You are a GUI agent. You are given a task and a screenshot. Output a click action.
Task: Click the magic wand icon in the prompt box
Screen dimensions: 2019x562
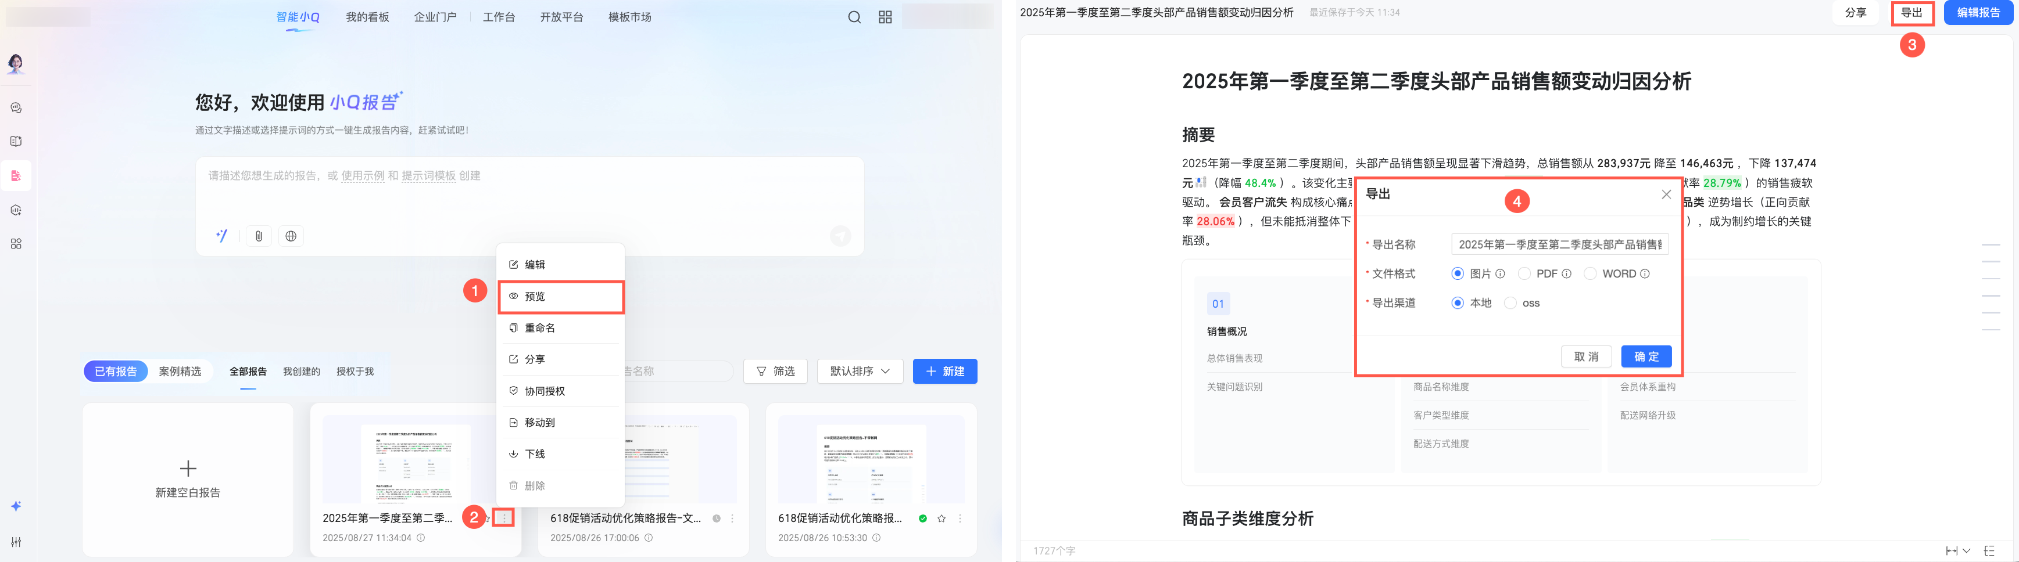(222, 236)
